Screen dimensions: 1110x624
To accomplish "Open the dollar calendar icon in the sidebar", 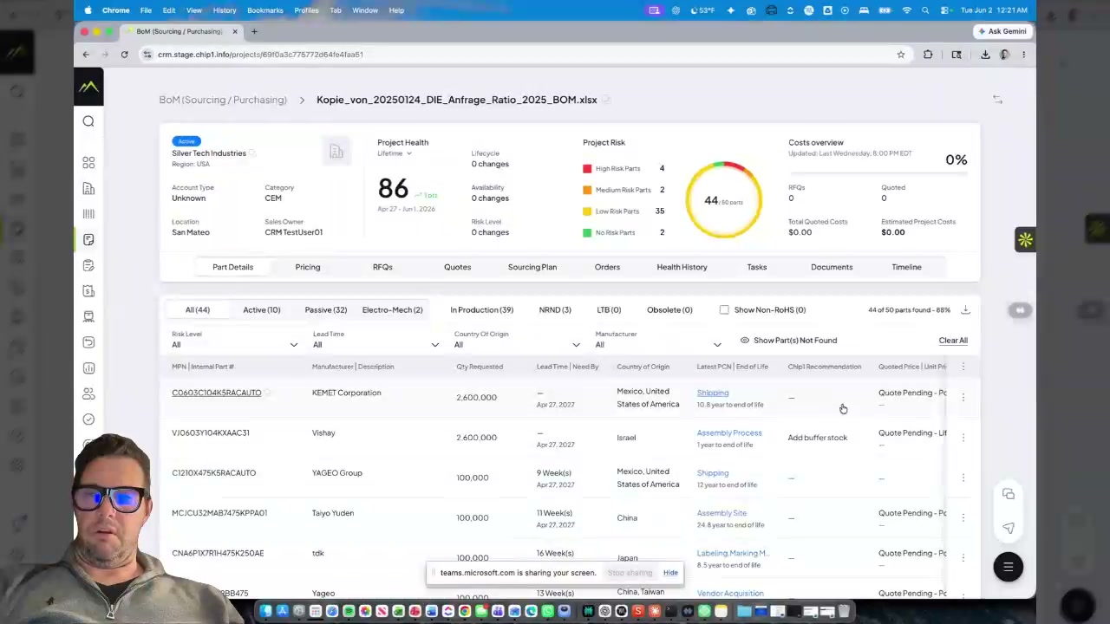I will point(88,291).
